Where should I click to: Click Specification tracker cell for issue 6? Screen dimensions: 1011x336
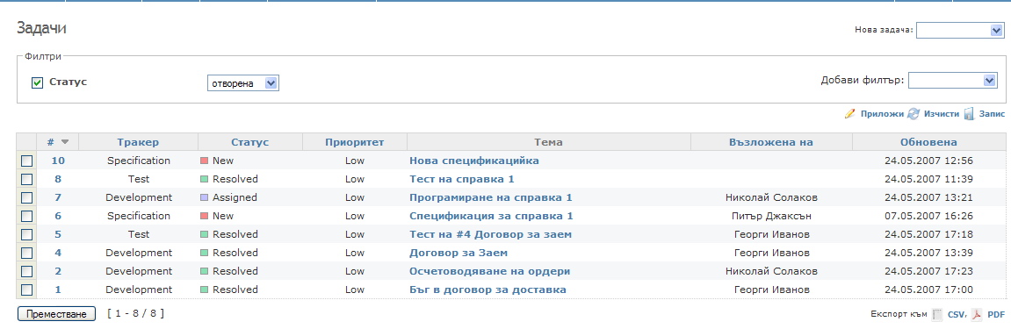(139, 216)
